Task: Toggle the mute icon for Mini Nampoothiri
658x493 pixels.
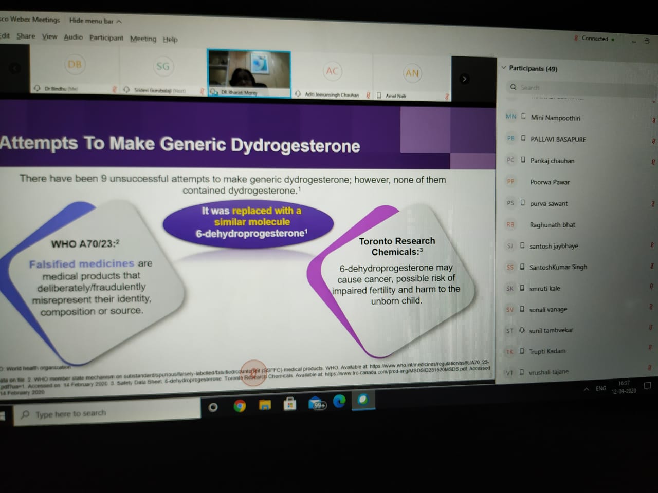Action: 653,121
